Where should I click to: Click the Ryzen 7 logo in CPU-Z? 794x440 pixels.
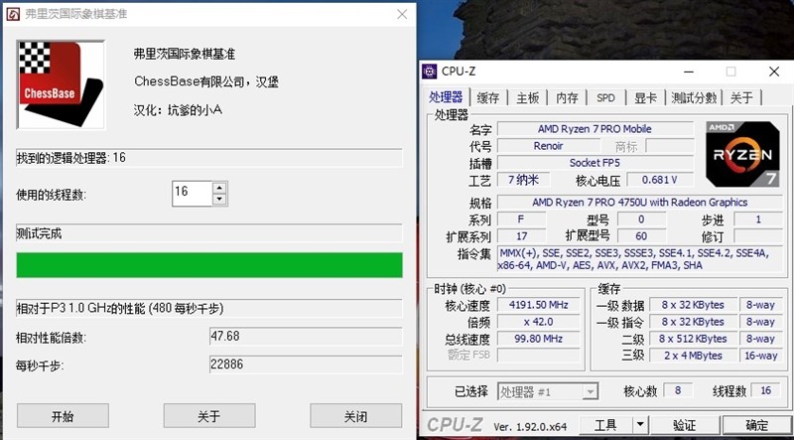click(x=742, y=154)
